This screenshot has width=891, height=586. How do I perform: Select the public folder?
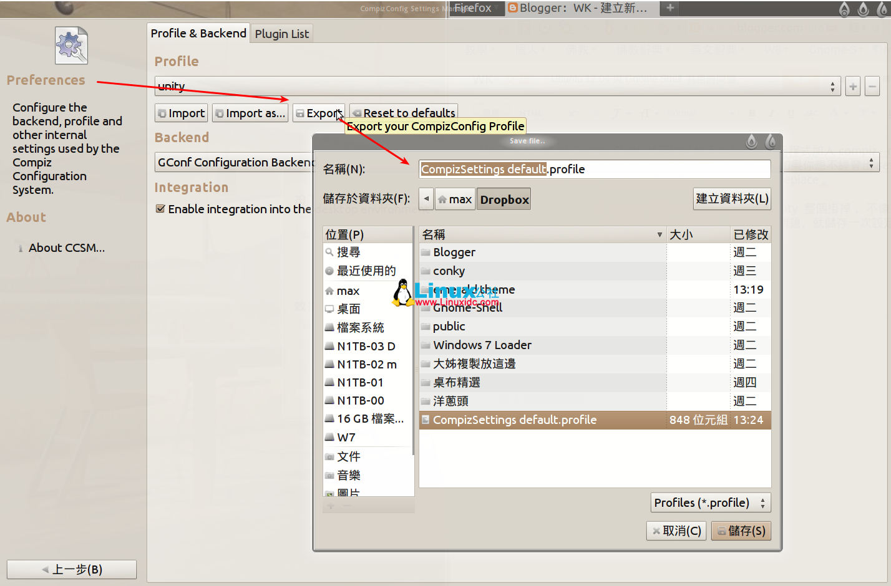click(x=595, y=326)
